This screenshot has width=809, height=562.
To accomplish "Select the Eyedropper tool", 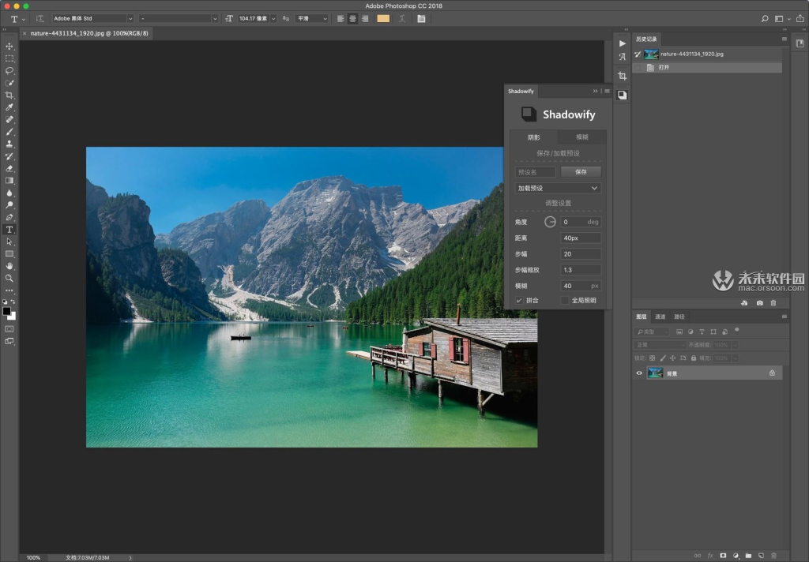I will 9,107.
